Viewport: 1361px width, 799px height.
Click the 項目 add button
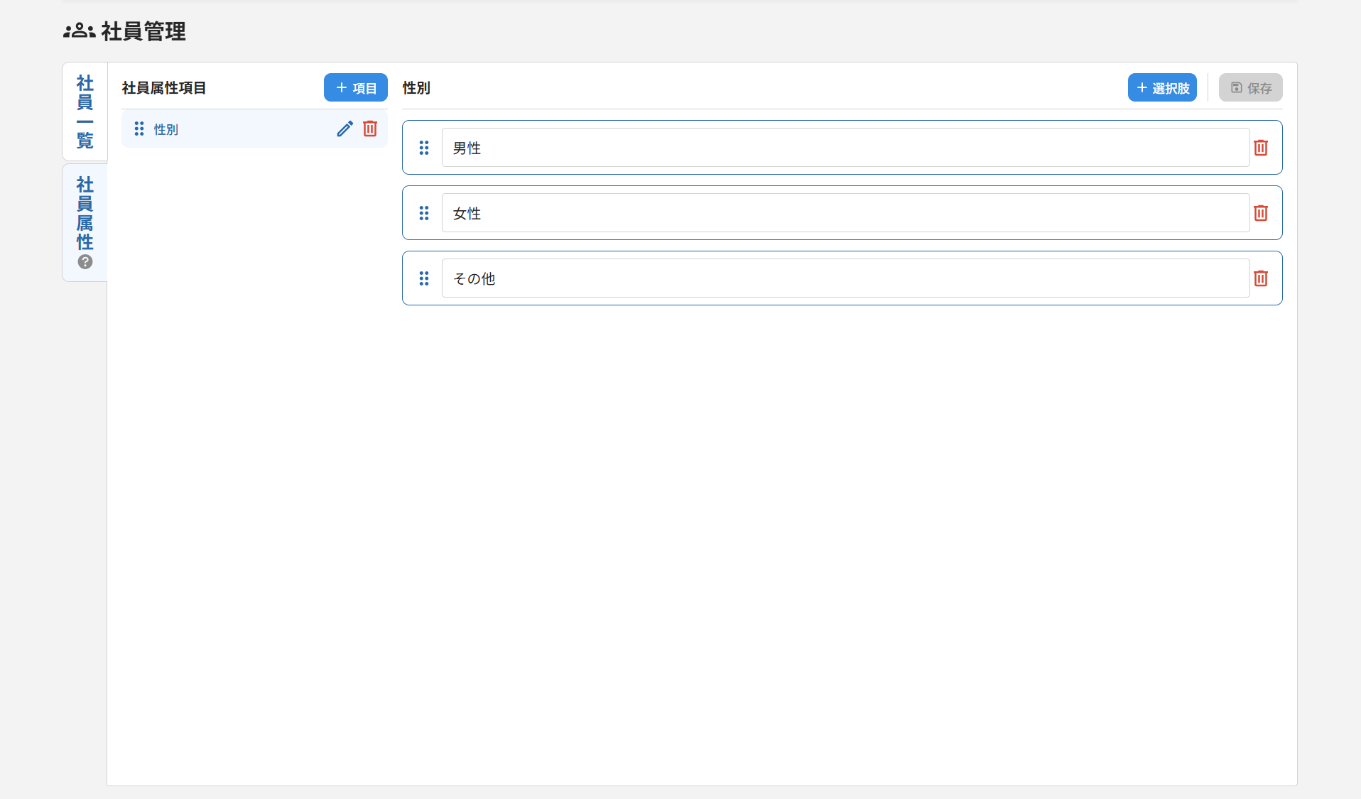[x=355, y=87]
